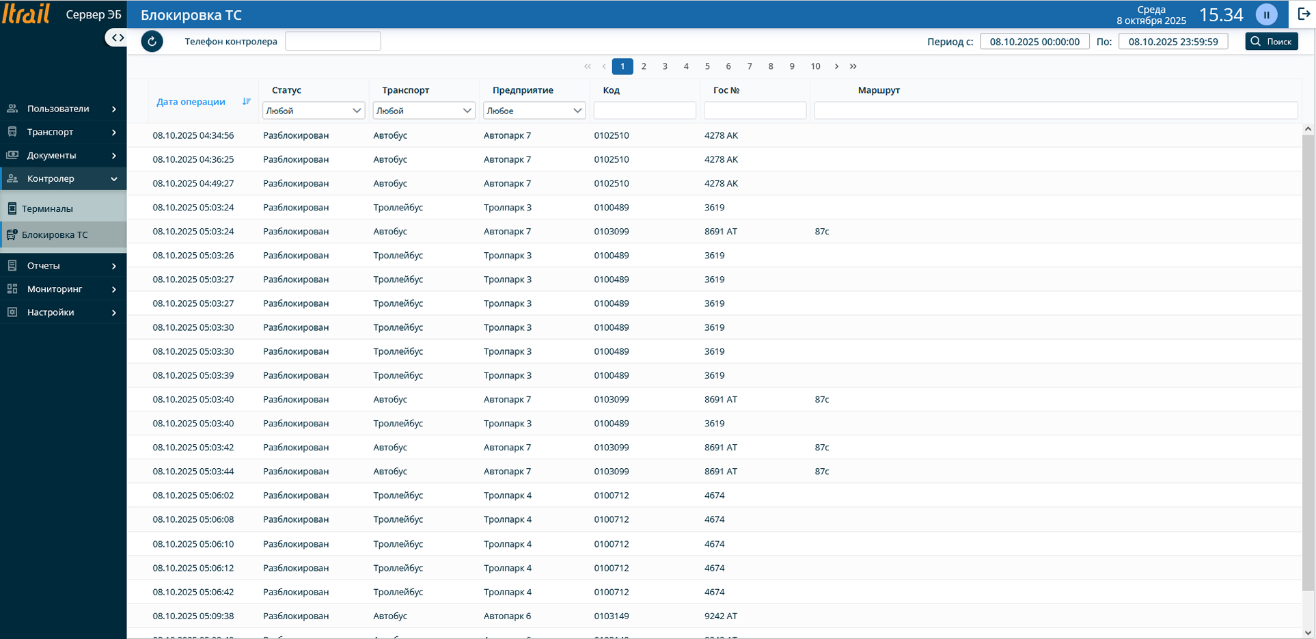Focus the Телефон контролера input field
Screen dimensions: 1316x639
pos(333,42)
